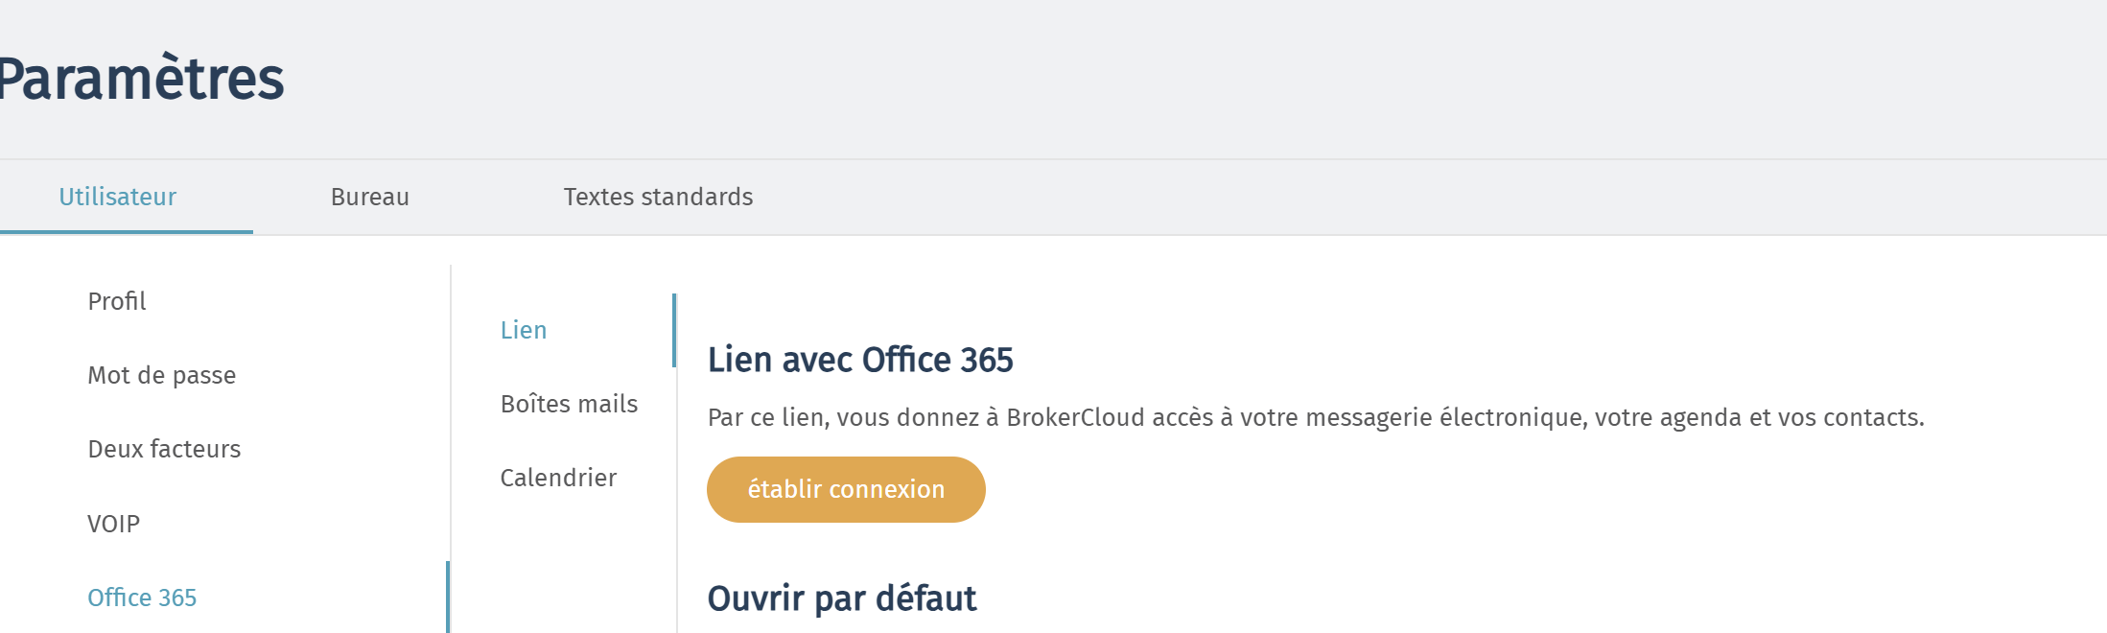Click the Paramètres page title
The height and width of the screenshot is (633, 2107).
point(141,78)
